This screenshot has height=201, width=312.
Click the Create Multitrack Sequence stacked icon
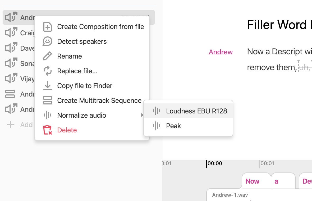(47, 100)
